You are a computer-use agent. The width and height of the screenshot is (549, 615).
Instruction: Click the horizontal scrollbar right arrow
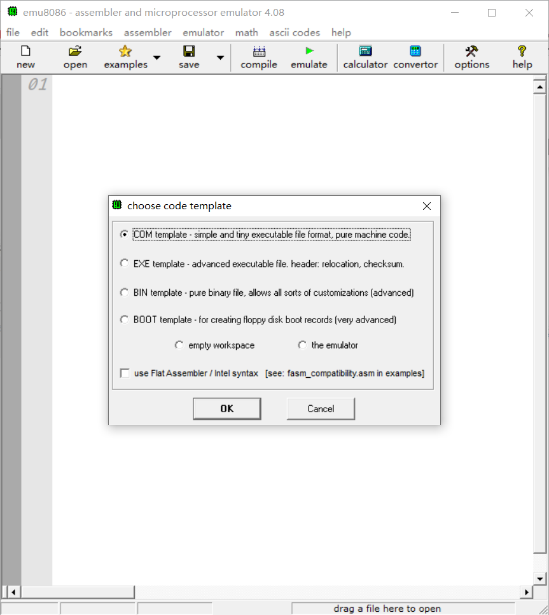click(526, 592)
